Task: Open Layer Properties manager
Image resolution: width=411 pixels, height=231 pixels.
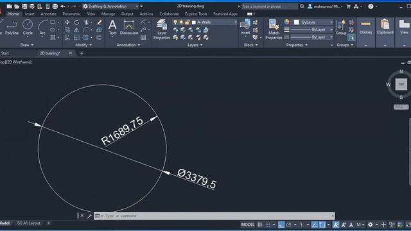Action: pos(162,30)
